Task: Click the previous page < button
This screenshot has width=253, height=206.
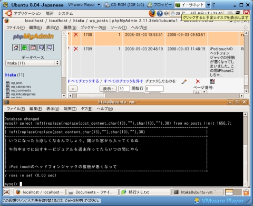Action: (x=73, y=89)
